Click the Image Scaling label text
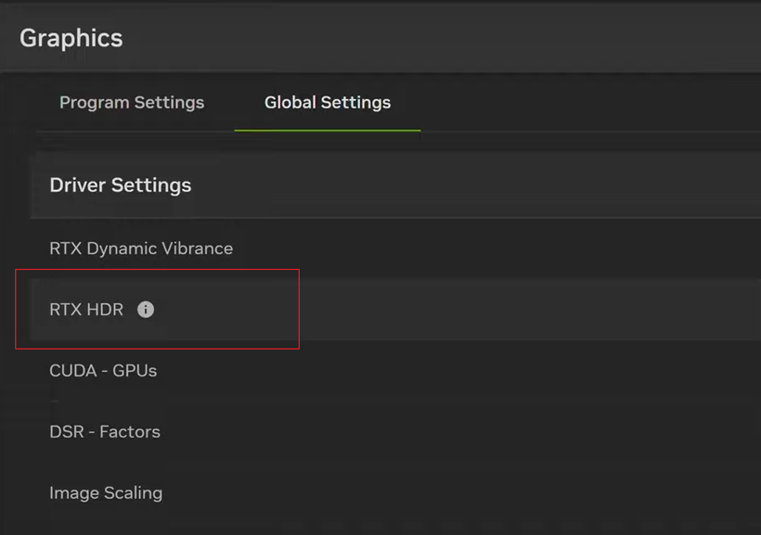 pyautogui.click(x=106, y=493)
